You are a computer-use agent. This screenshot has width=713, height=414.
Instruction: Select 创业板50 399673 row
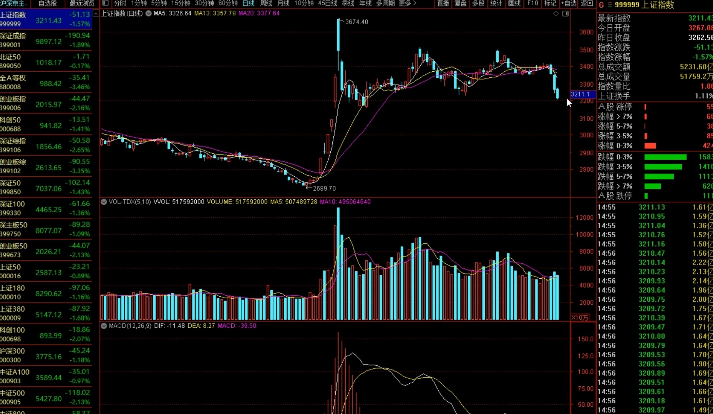click(x=46, y=250)
